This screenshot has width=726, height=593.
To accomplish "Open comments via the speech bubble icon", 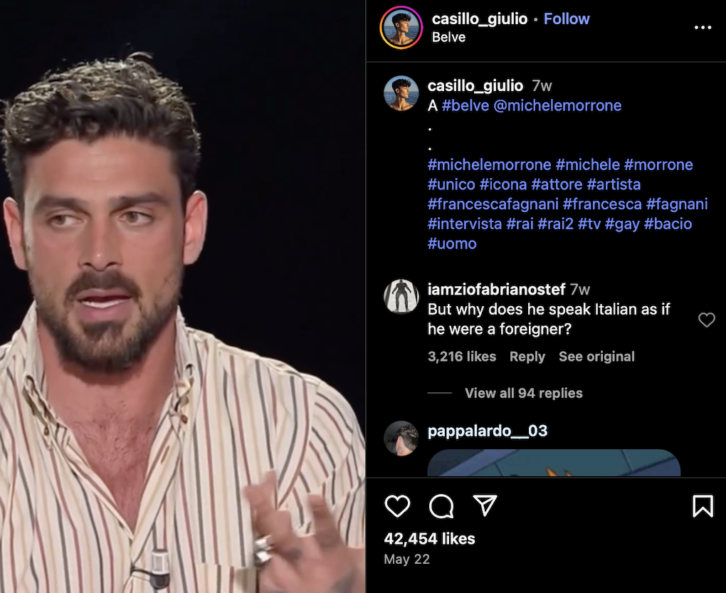I will pos(441,506).
